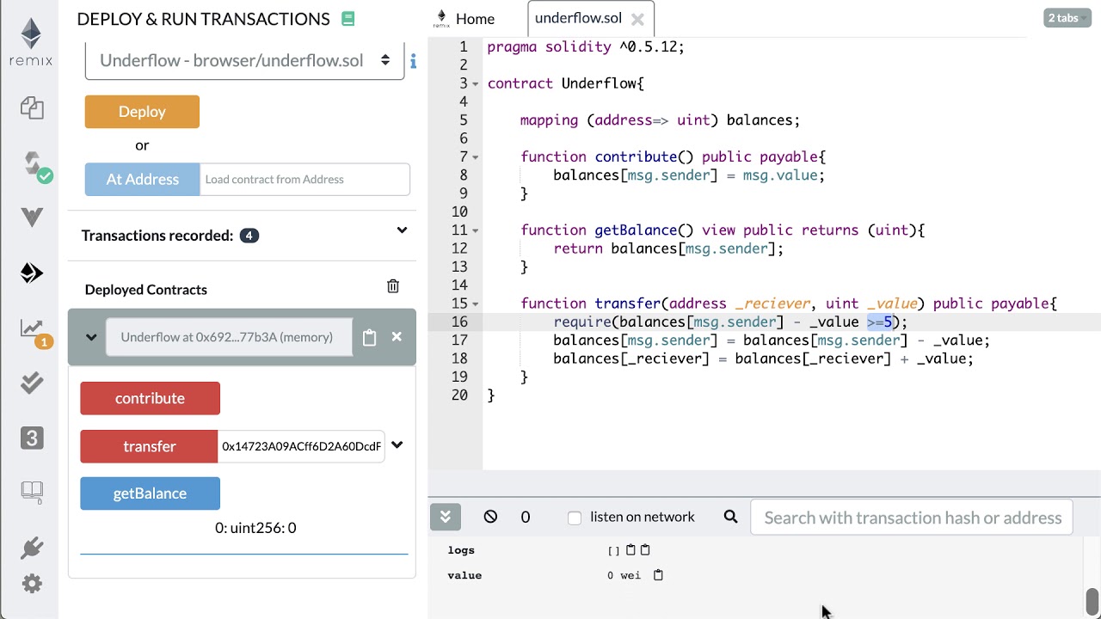This screenshot has width=1101, height=619.
Task: Open the sidebar plugin icon labeled 3
Action: point(32,438)
